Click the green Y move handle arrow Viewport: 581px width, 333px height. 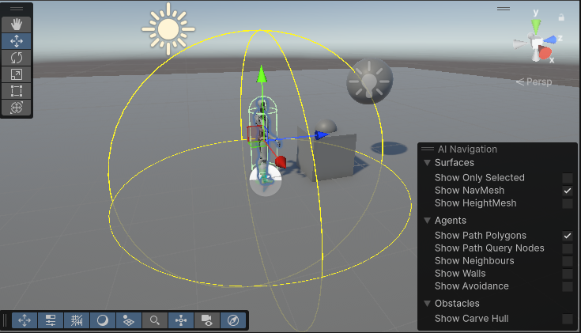[x=262, y=74]
